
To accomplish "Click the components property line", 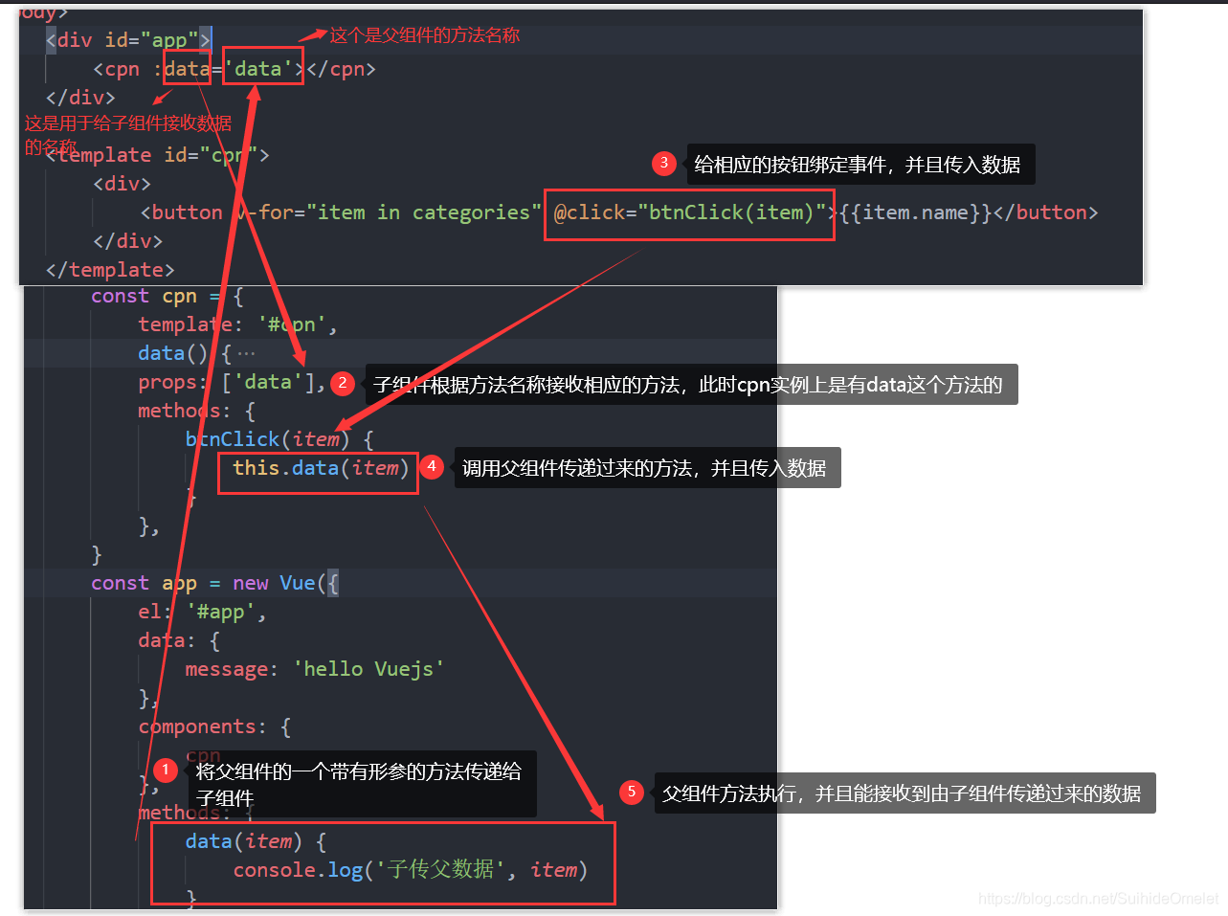I will (214, 726).
